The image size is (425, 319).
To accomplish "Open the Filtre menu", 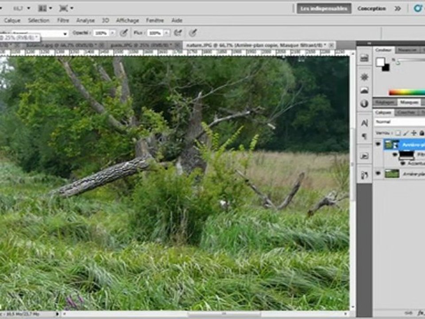I will pos(63,20).
